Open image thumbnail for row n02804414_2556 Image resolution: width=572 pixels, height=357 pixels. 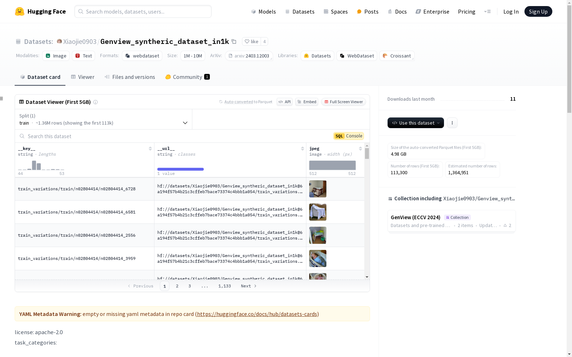(318, 235)
